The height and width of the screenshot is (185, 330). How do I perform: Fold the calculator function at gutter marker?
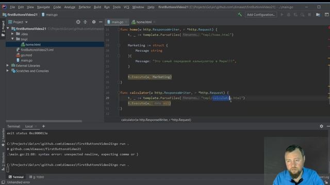[x=119, y=92]
